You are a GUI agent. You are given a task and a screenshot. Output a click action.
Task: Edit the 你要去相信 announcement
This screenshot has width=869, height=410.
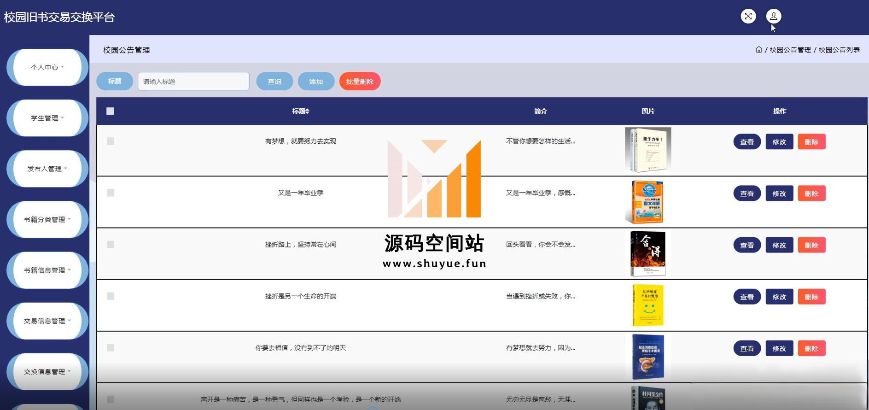[779, 348]
